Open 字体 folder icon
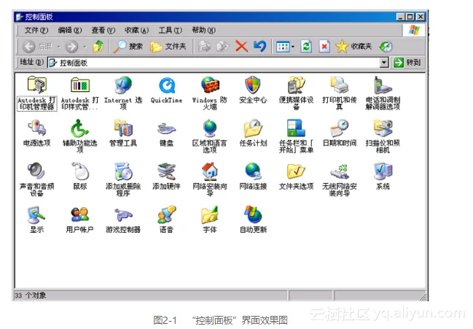Screen dimensions: 473x329 210,214
